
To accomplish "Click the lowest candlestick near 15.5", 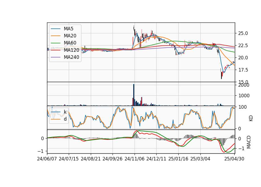I will point(221,76).
